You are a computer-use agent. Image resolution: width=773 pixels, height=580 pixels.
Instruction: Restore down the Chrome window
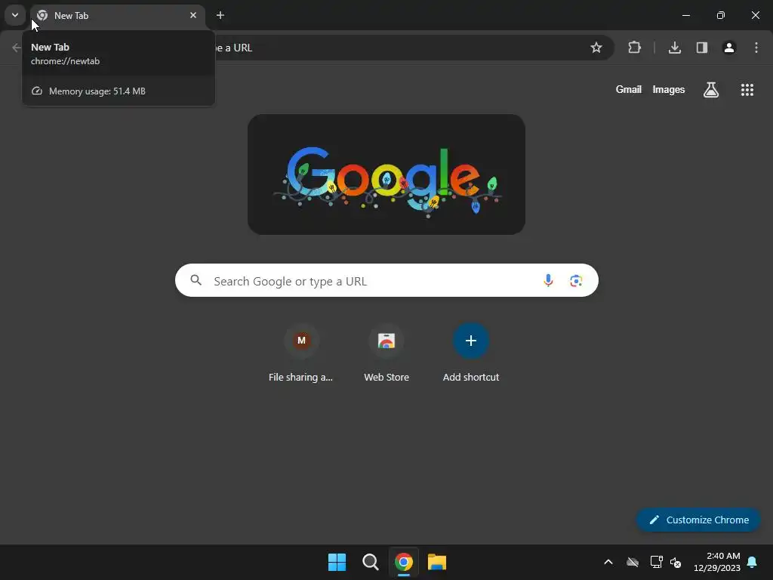point(720,15)
